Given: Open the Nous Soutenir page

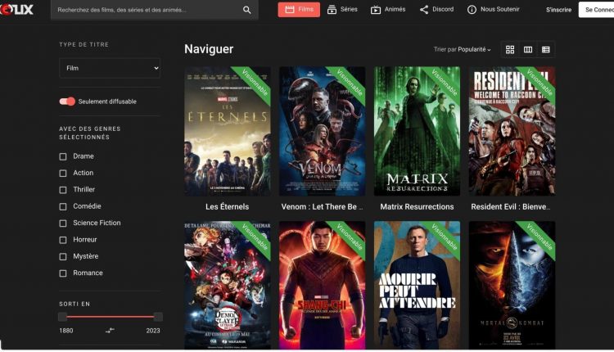Looking at the screenshot, I should pyautogui.click(x=494, y=9).
